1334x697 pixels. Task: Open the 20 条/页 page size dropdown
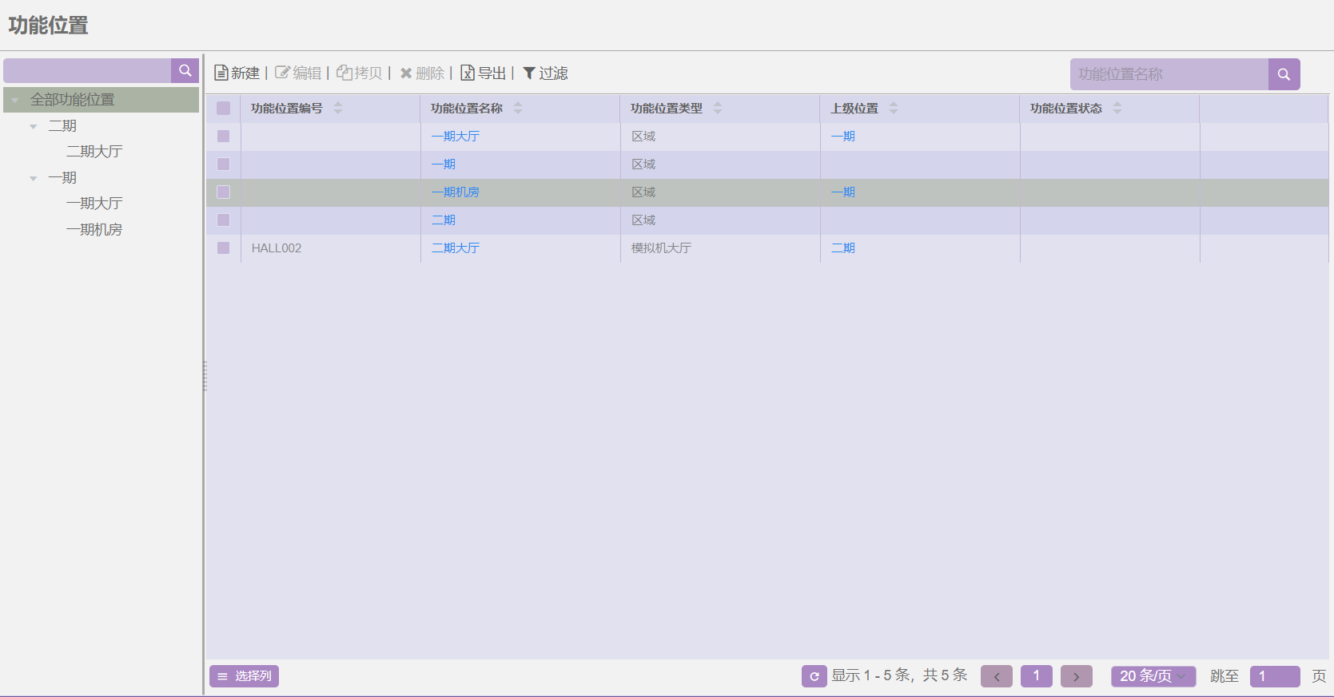click(x=1153, y=676)
